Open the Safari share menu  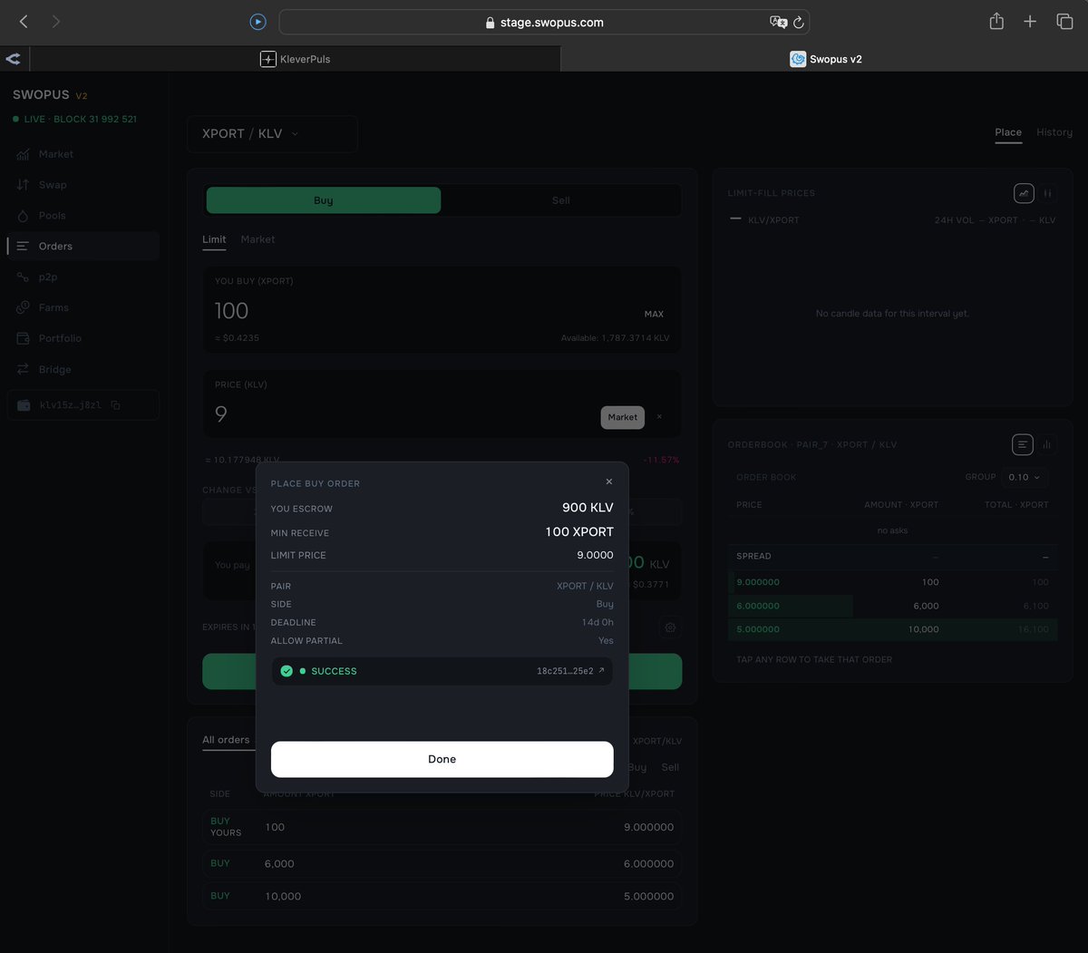tap(996, 21)
